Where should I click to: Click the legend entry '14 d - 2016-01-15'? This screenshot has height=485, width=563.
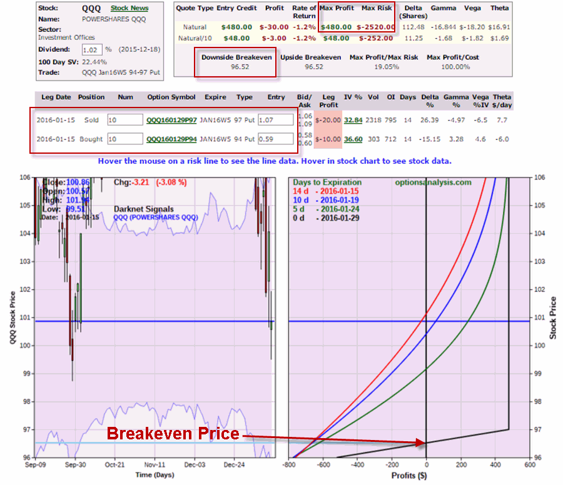pyautogui.click(x=326, y=191)
